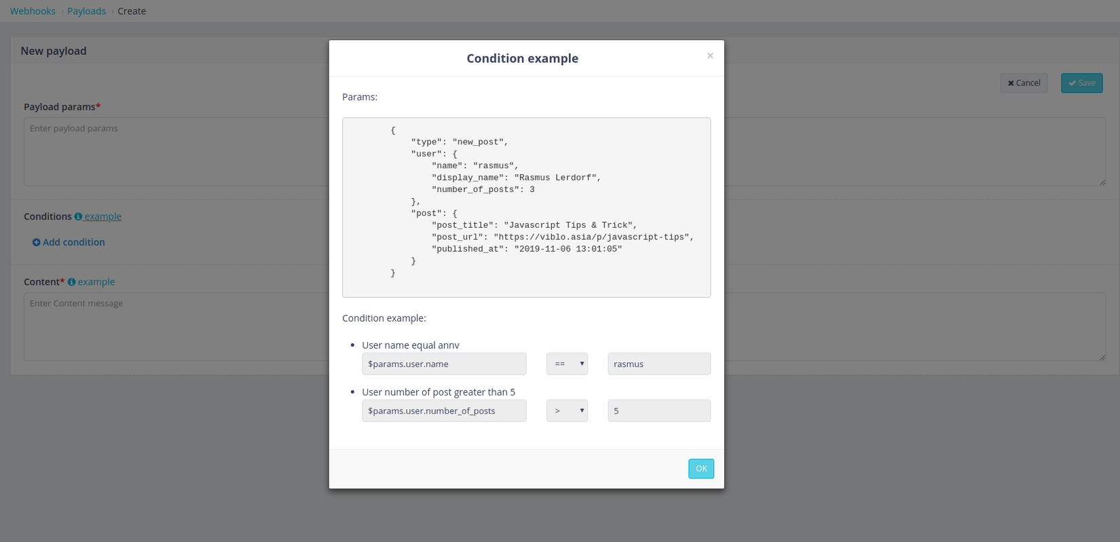1120x542 pixels.
Task: Go to Webhooks breadcrumb
Action: pos(33,12)
